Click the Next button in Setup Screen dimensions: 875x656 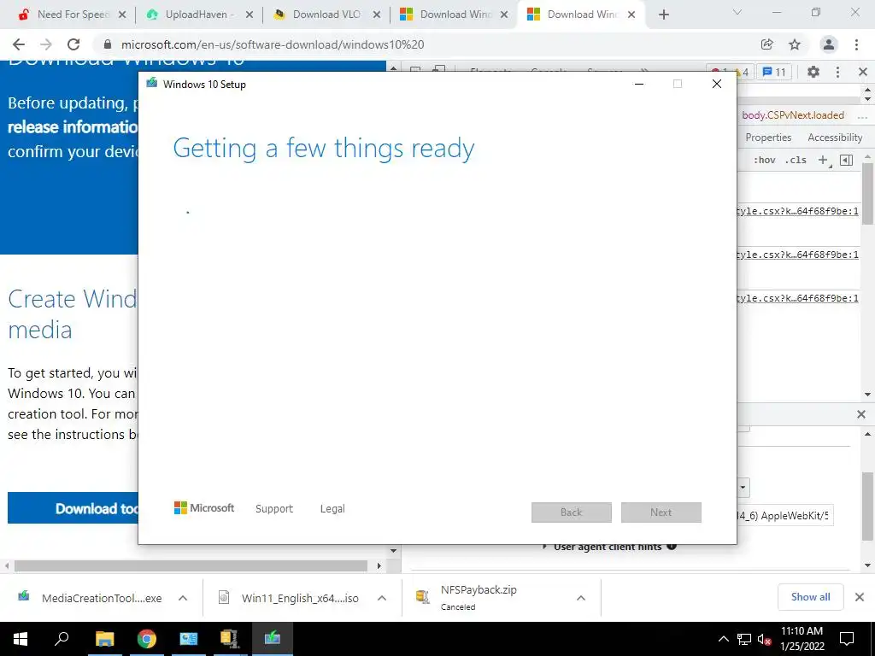click(661, 512)
